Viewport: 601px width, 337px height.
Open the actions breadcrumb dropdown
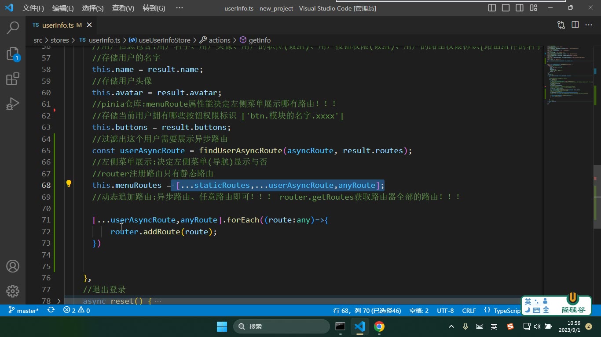(215, 40)
